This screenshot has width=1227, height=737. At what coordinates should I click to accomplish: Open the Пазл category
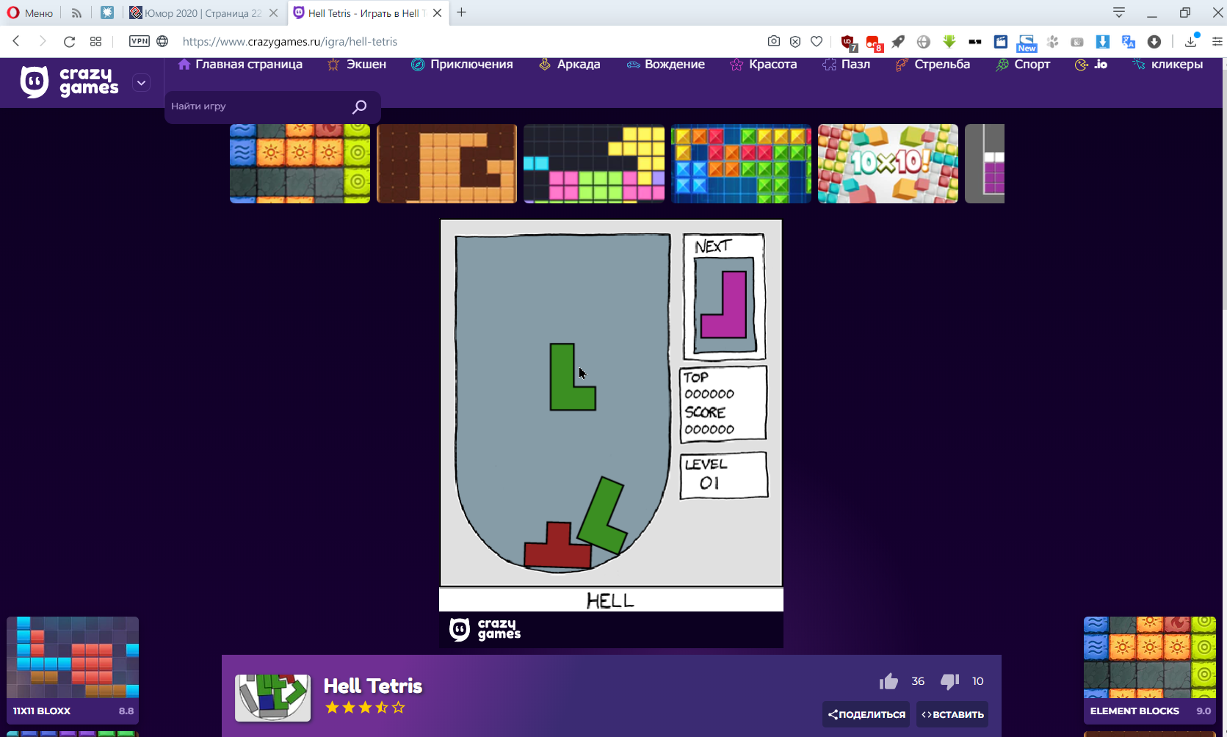click(x=846, y=65)
